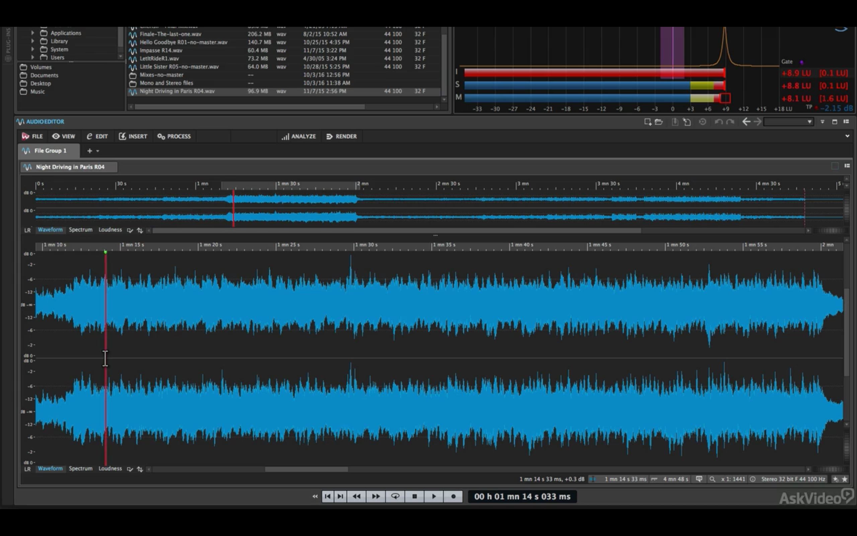The height and width of the screenshot is (536, 857).
Task: Navigate forwards with the right arrow icon
Action: [757, 122]
